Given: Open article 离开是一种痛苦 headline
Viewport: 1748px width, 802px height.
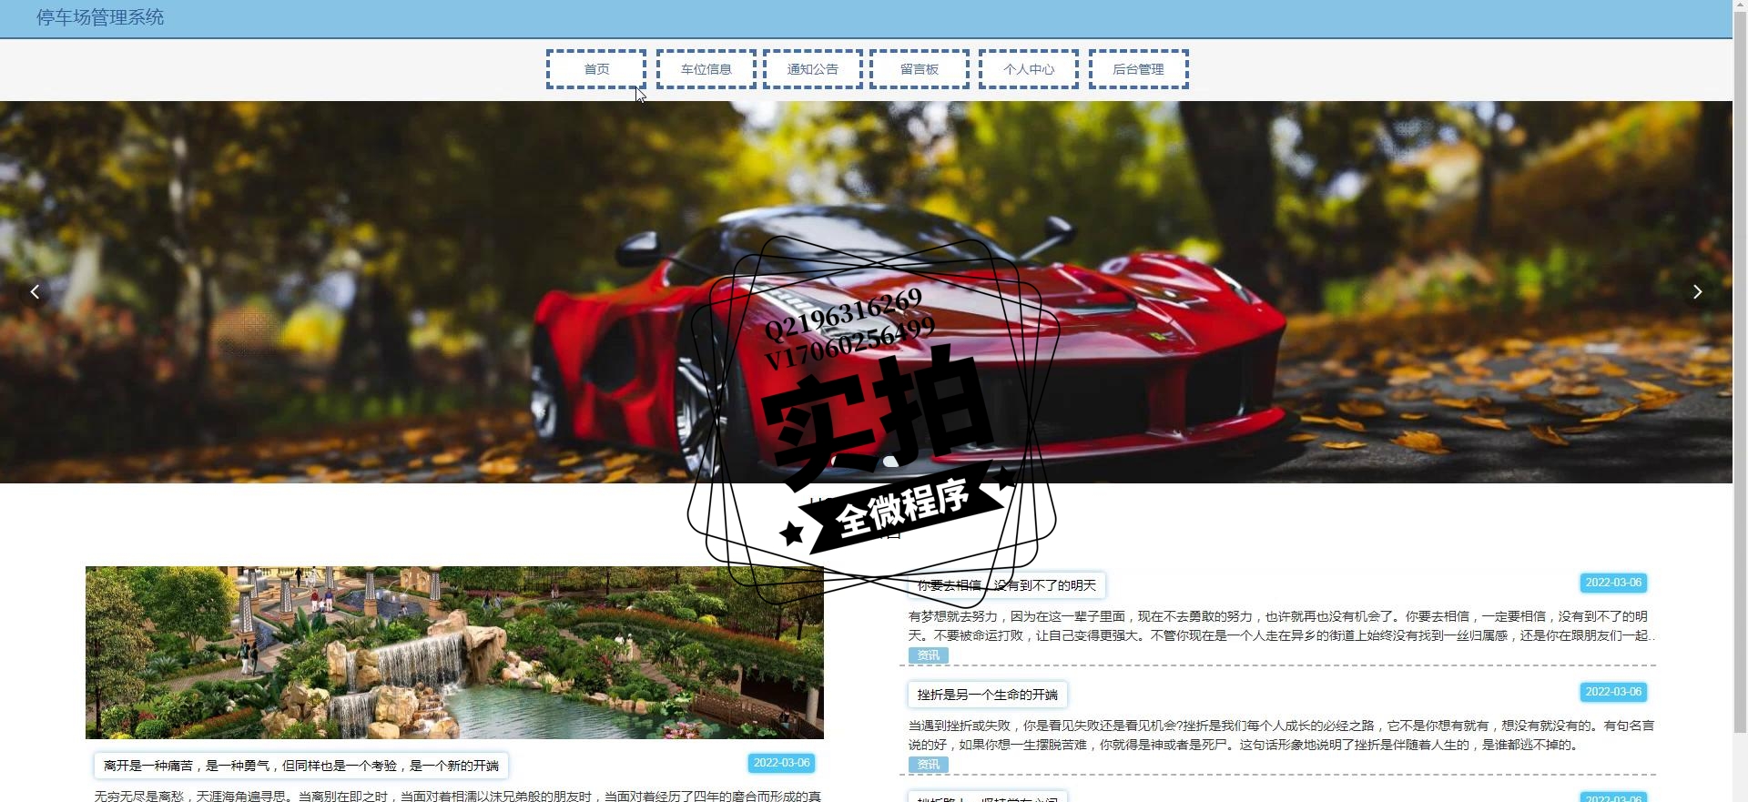Looking at the screenshot, I should [x=301, y=766].
